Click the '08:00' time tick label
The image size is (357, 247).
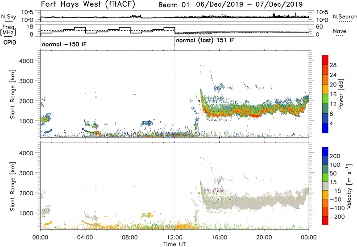click(x=130, y=238)
